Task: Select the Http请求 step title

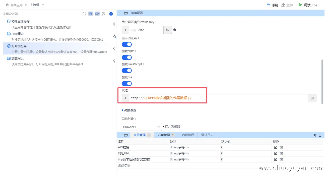Action: (18, 34)
